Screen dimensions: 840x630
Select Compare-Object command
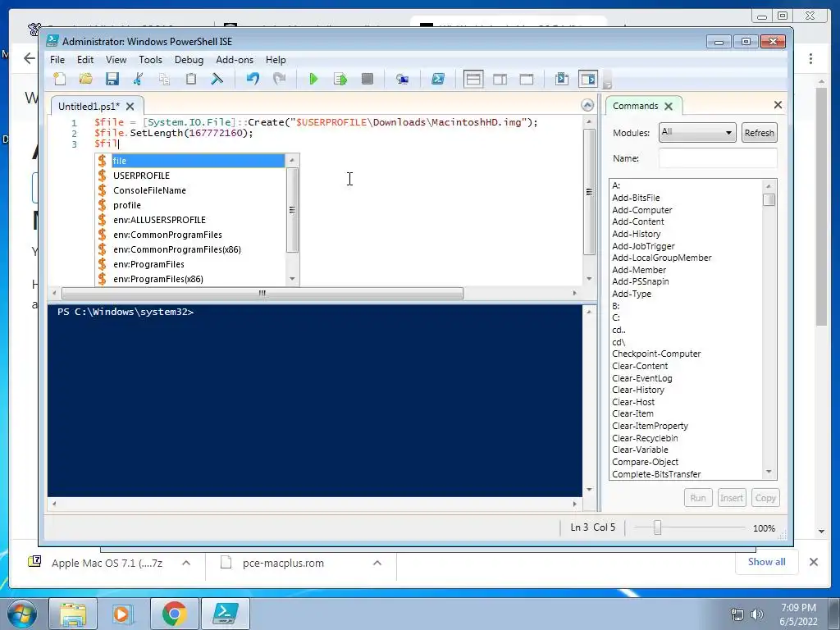[645, 462]
